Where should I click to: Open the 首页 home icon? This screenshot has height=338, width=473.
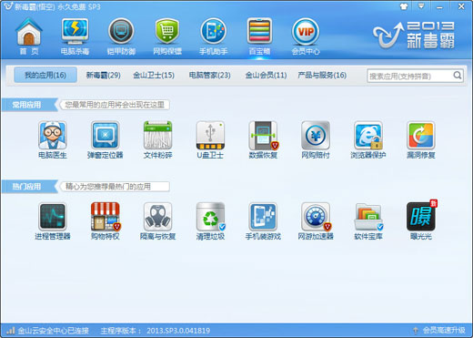[x=29, y=36]
